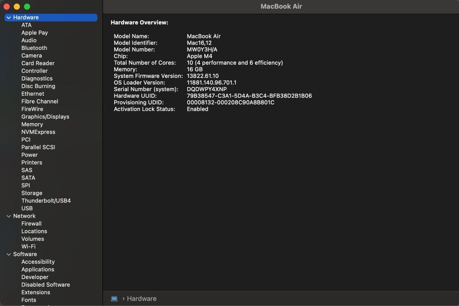
Task: Open Apple Pay section
Action: pos(34,33)
